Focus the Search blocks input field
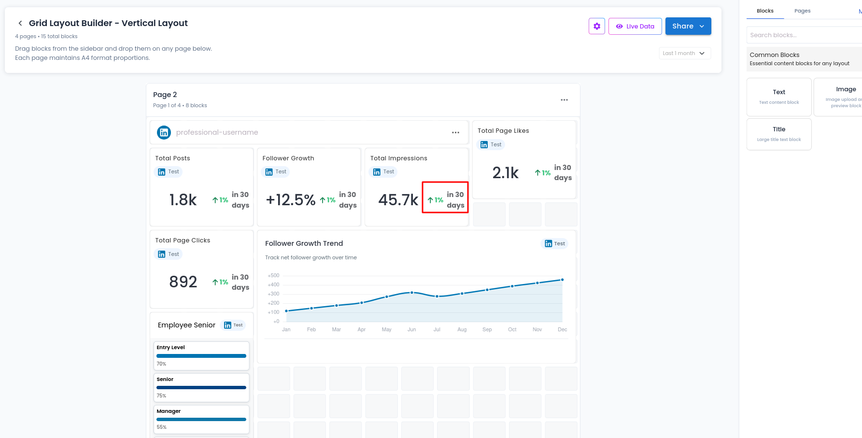862x438 pixels. 804,35
